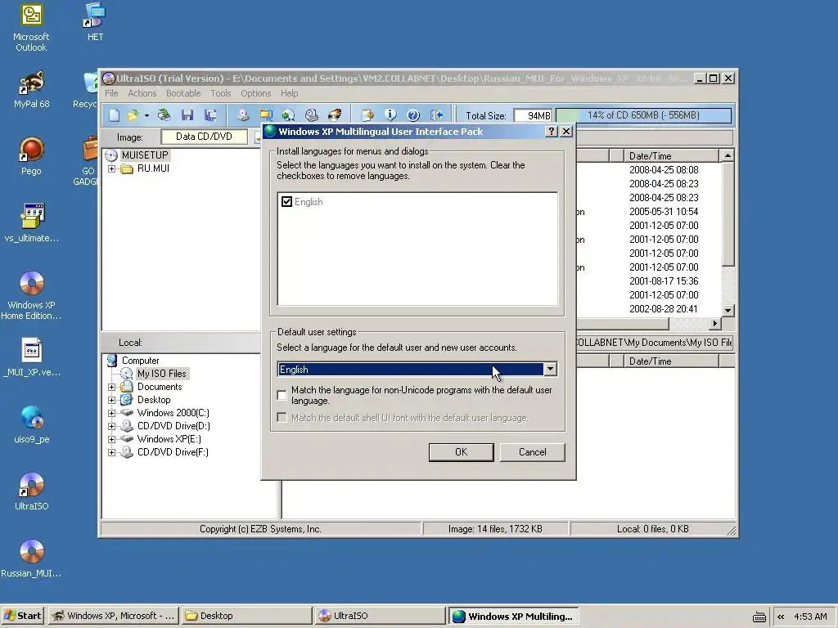Viewport: 838px width, 628px height.
Task: Expand the Windows XP(E:) drive node
Action: pos(111,439)
